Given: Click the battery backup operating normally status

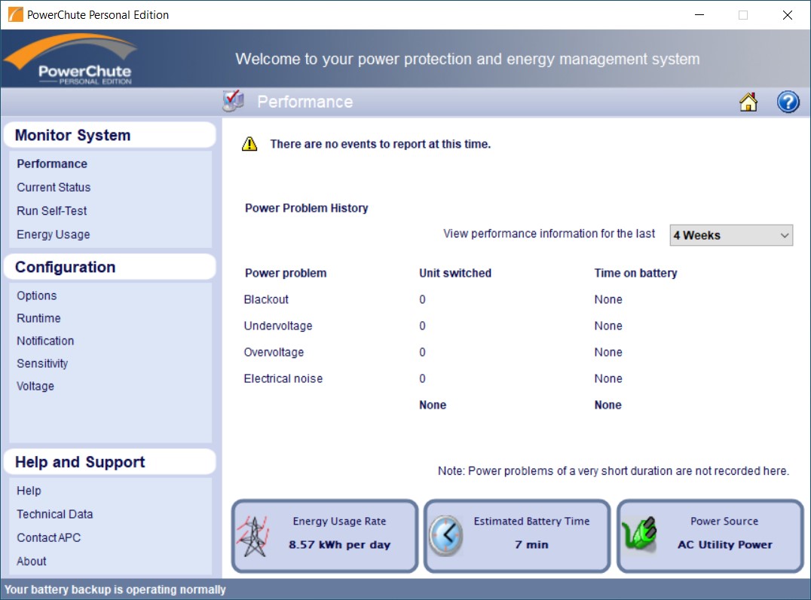Looking at the screenshot, I should coord(115,589).
